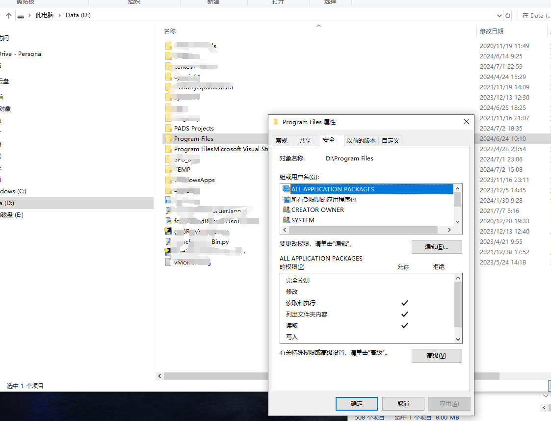The height and width of the screenshot is (421, 551).
Task: Click the drive icon in address bar
Action: (21, 16)
